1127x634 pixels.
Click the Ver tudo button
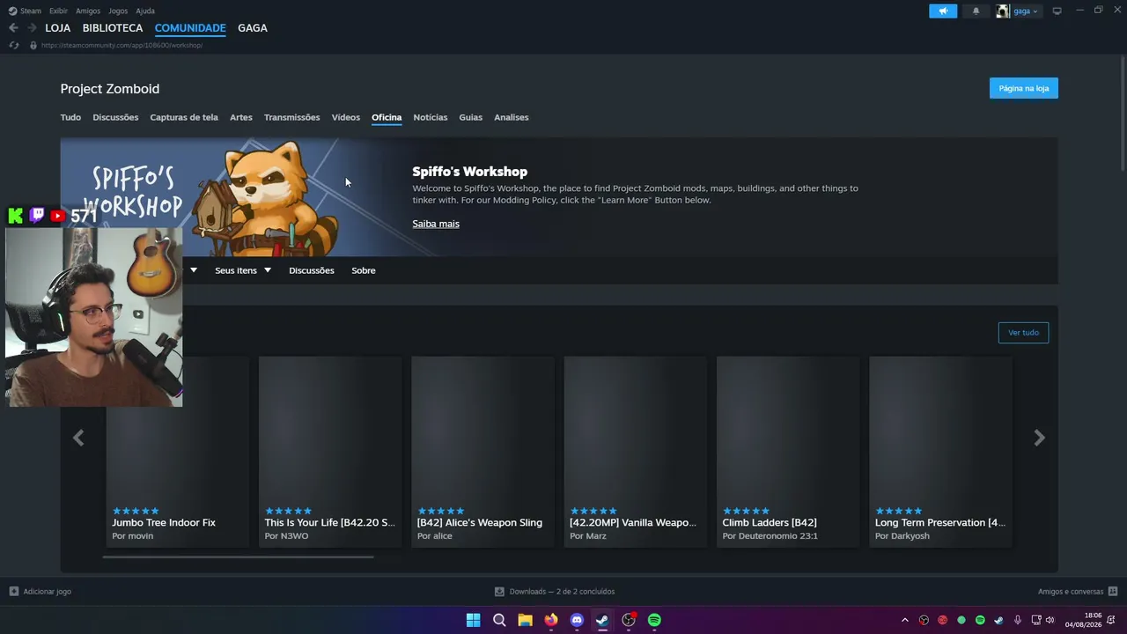click(x=1023, y=333)
